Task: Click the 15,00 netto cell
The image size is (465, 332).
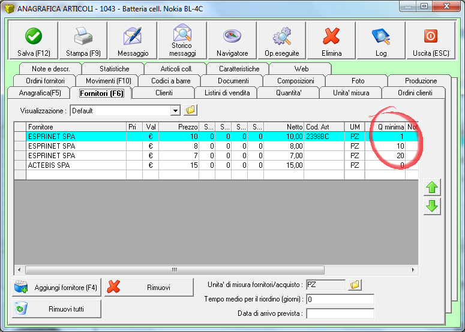Action: 284,165
